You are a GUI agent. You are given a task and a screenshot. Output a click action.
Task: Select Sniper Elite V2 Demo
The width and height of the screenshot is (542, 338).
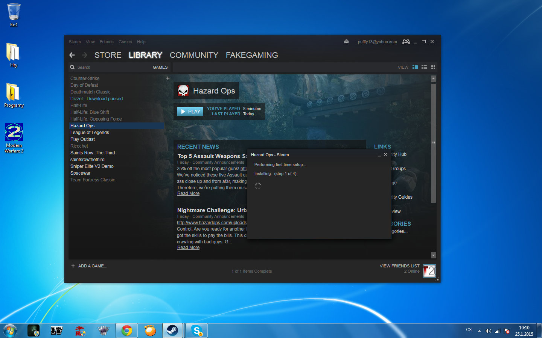point(92,166)
